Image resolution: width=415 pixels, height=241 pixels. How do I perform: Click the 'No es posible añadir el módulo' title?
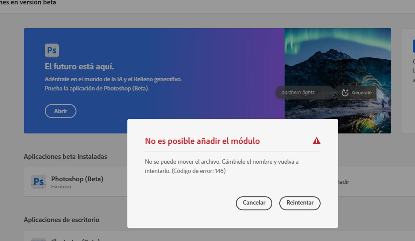202,141
